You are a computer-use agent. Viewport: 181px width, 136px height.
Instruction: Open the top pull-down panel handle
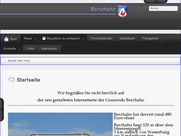click(x=156, y=1)
